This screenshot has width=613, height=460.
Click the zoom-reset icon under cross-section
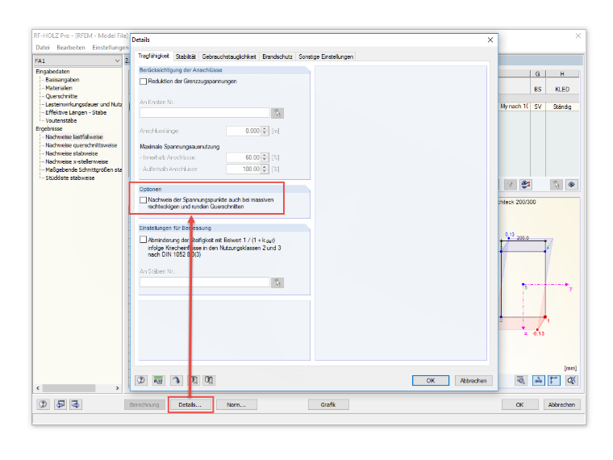click(572, 380)
